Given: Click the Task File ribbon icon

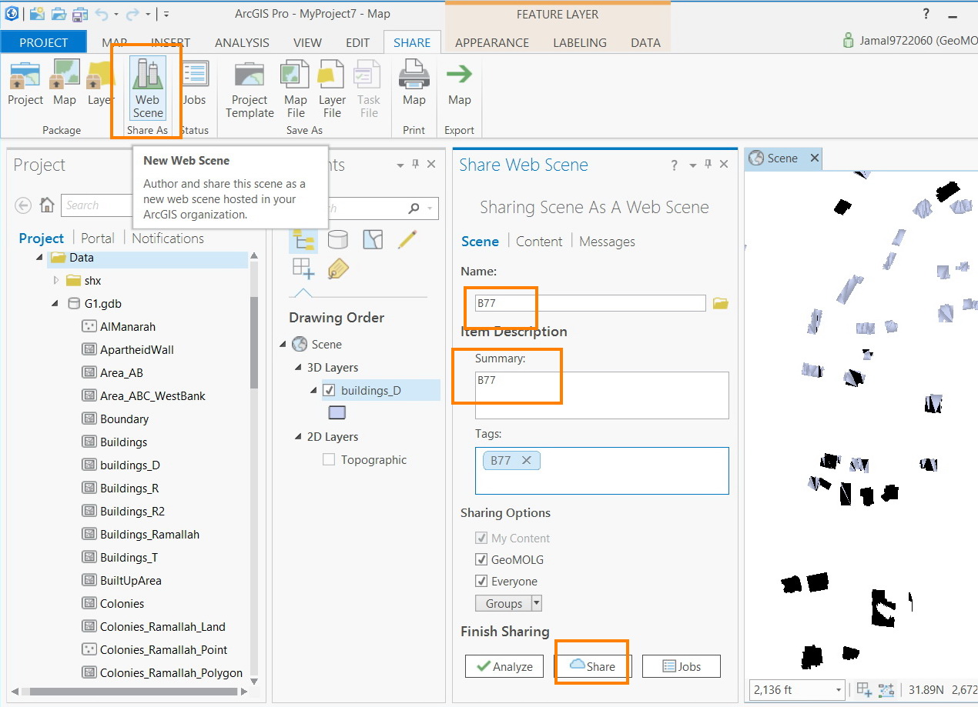Looking at the screenshot, I should (x=369, y=88).
